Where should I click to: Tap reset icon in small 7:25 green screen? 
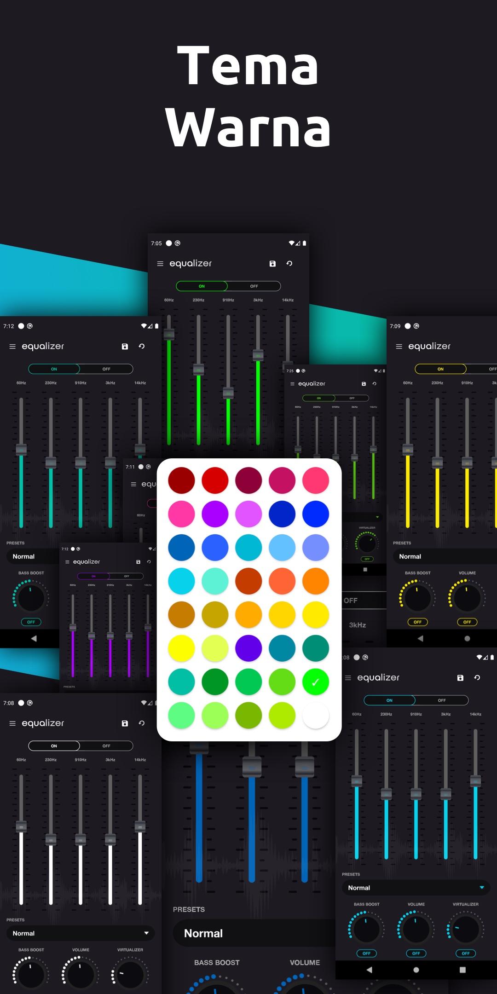point(375,384)
